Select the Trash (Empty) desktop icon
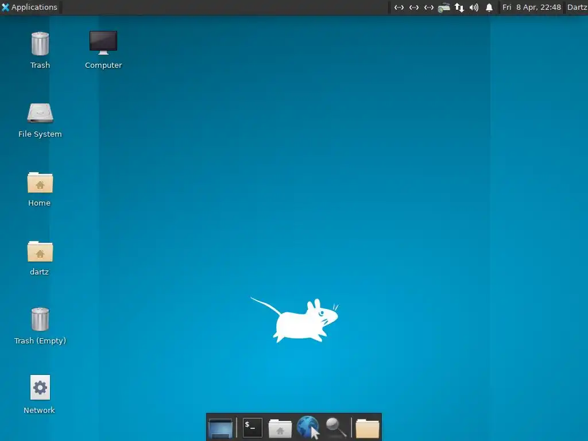The image size is (588, 441). point(40,319)
